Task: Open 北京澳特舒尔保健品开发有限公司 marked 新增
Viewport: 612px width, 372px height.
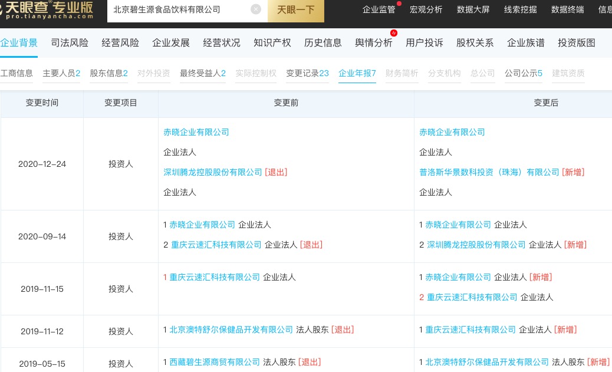Action: pyautogui.click(x=487, y=362)
